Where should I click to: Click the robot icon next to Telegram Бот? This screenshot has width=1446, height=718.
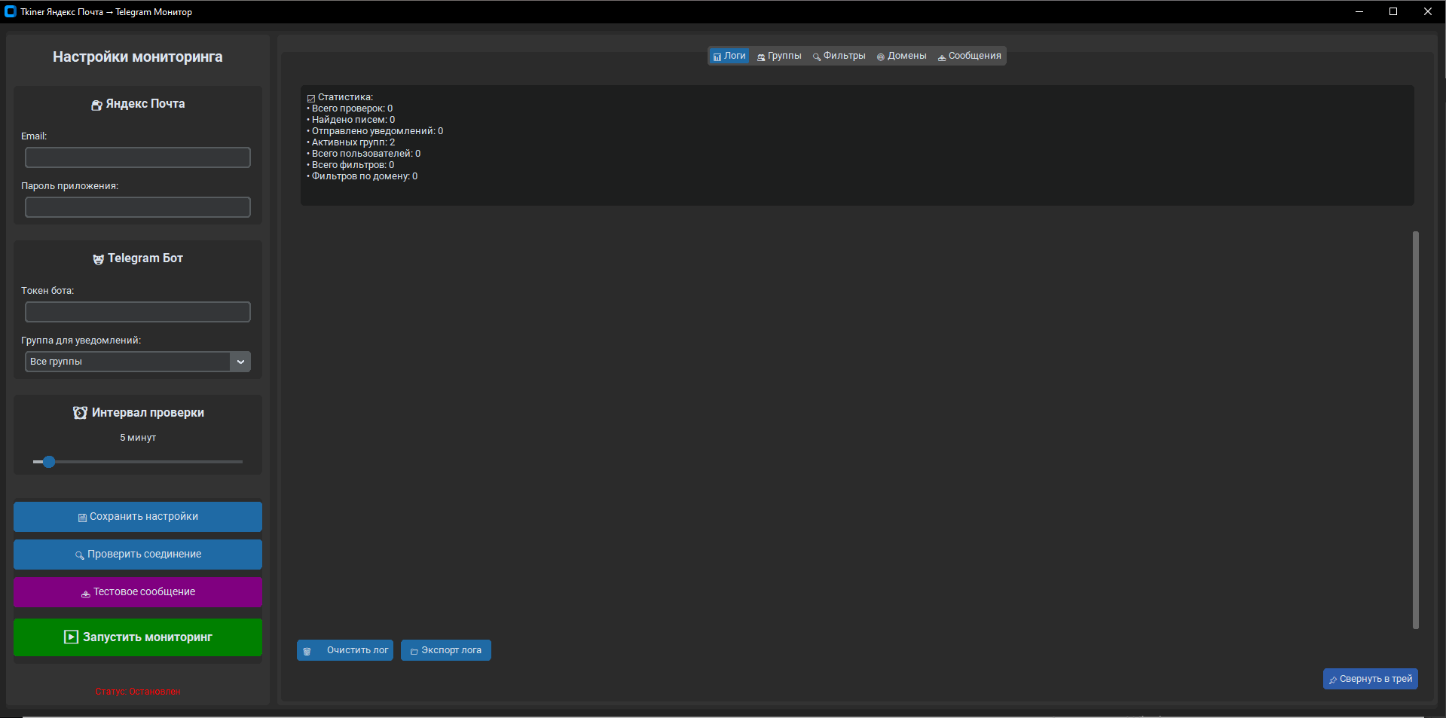(x=98, y=259)
